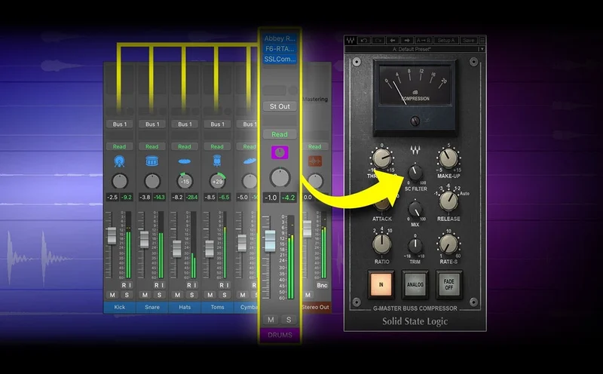Viewport: 603px width, 374px height.
Task: Click the Threshold knob on SSL compressor
Action: click(x=381, y=158)
